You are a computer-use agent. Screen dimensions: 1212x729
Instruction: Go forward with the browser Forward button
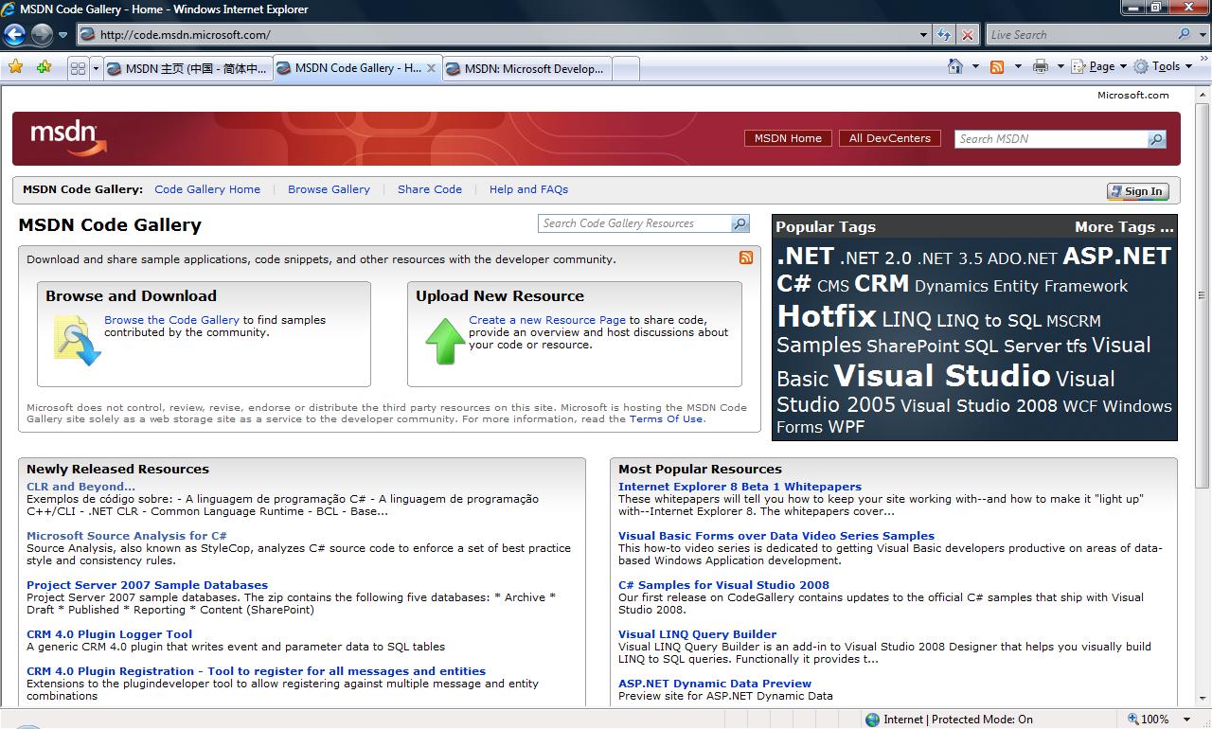coord(42,35)
